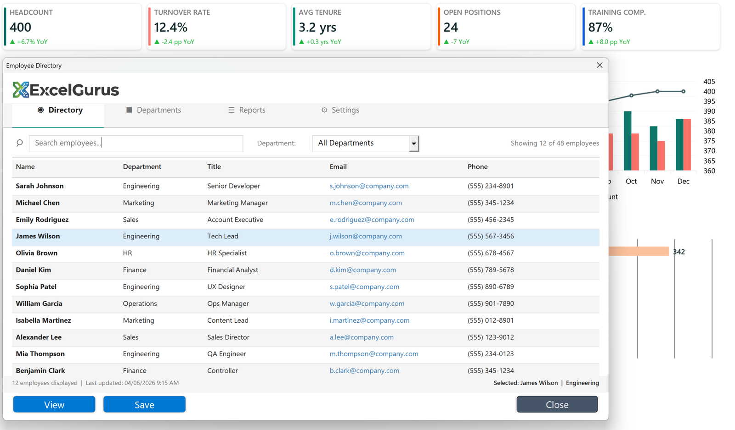Switch to the Departments tab

pos(158,110)
